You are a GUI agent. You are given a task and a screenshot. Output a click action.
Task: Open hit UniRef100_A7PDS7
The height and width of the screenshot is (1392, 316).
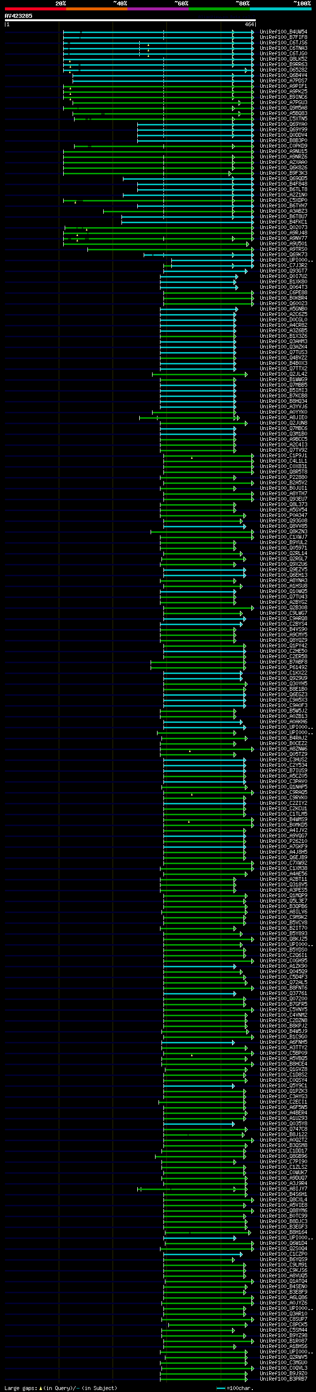coord(283,80)
